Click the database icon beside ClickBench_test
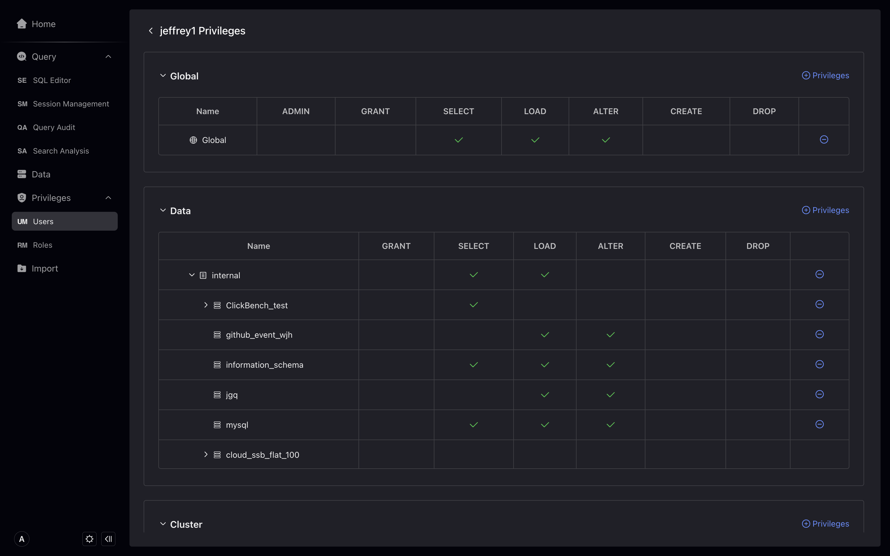 click(x=217, y=305)
